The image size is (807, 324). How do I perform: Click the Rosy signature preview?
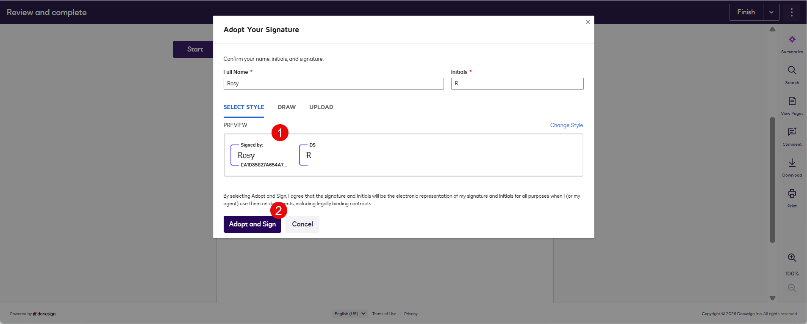259,155
